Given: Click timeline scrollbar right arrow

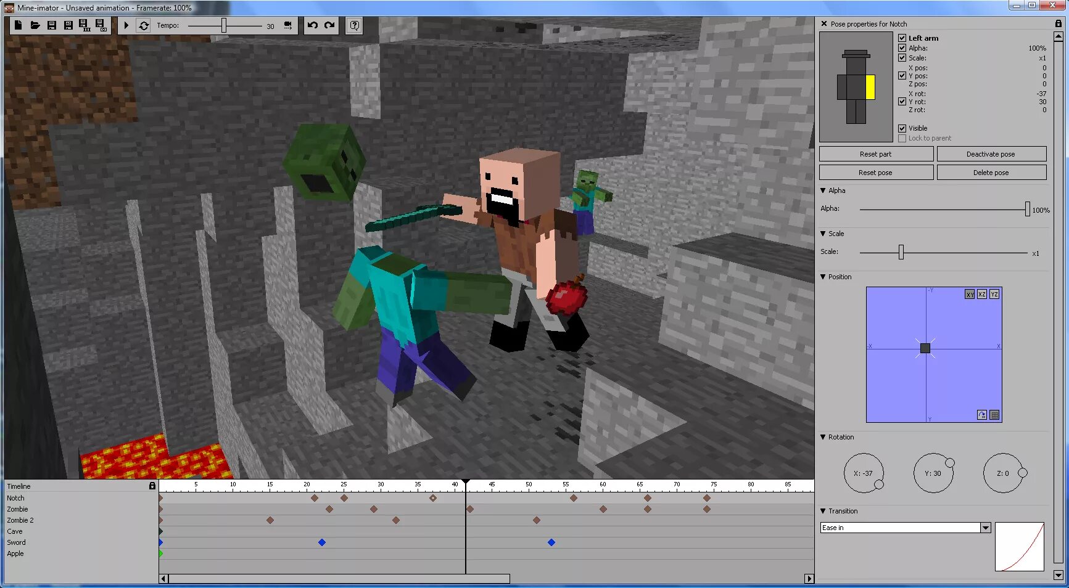Looking at the screenshot, I should point(809,579).
